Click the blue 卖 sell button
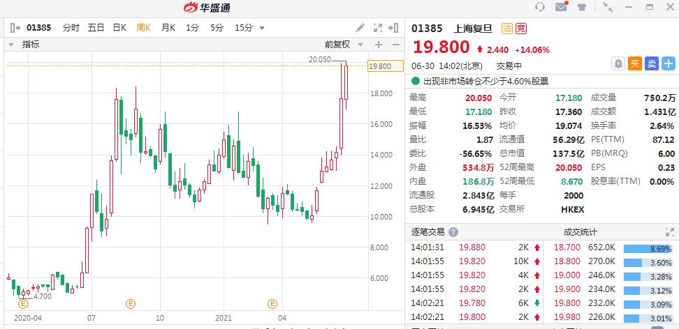 (x=652, y=64)
